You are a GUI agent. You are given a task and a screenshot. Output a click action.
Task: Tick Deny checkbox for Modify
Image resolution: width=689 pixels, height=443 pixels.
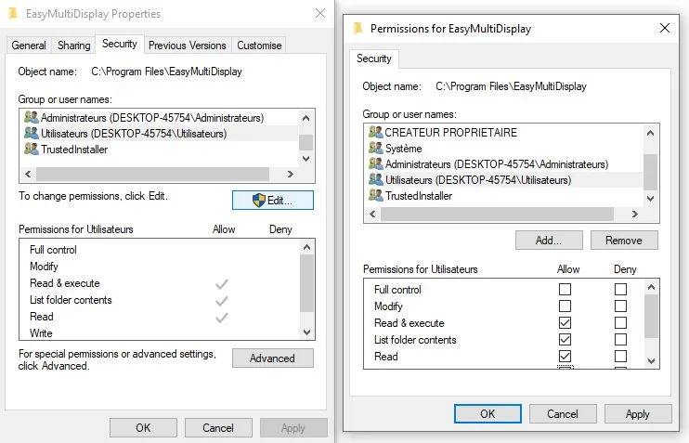pyautogui.click(x=620, y=306)
